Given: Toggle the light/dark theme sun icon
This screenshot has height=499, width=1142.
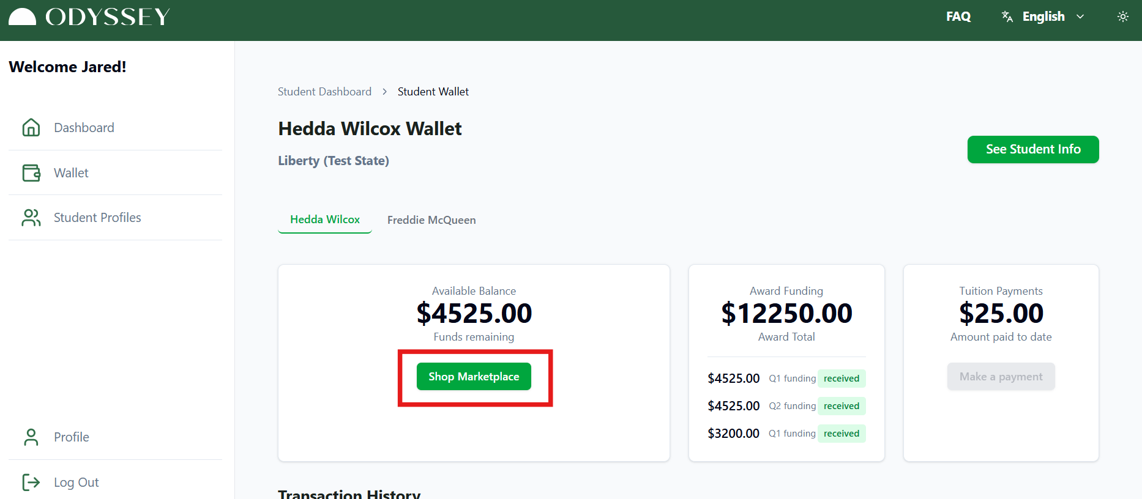Looking at the screenshot, I should pos(1123,17).
